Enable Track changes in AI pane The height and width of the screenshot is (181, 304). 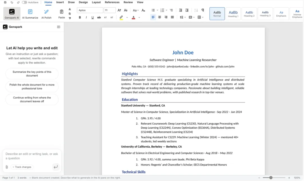pyautogui.click(x=22, y=167)
